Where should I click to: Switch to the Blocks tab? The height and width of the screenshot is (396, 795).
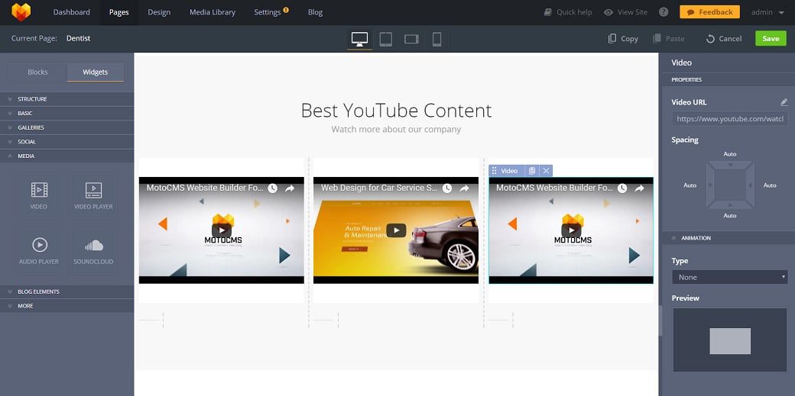tap(37, 72)
